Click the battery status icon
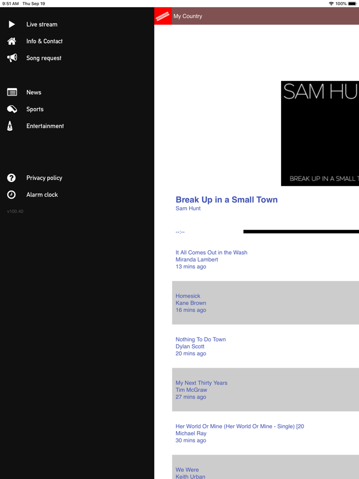This screenshot has width=359, height=479. [x=352, y=4]
